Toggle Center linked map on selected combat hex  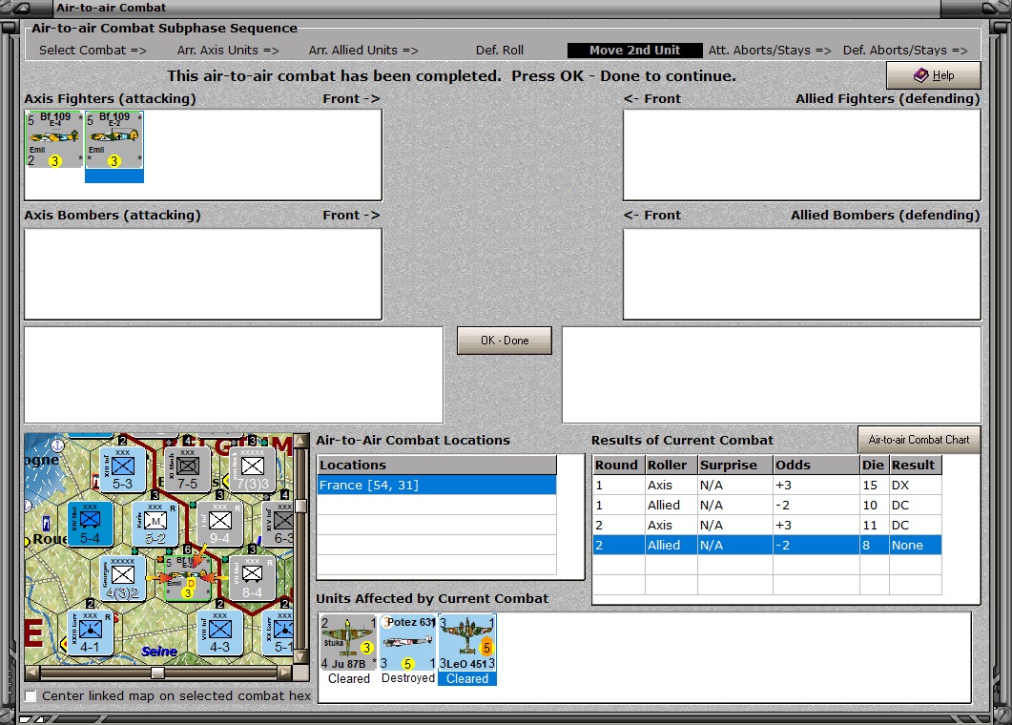(31, 696)
